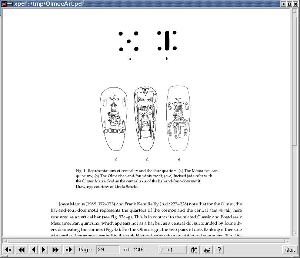Viewport: 300px width, 258px height.
Task: Focus the page number field showing 29
Action: click(x=107, y=249)
